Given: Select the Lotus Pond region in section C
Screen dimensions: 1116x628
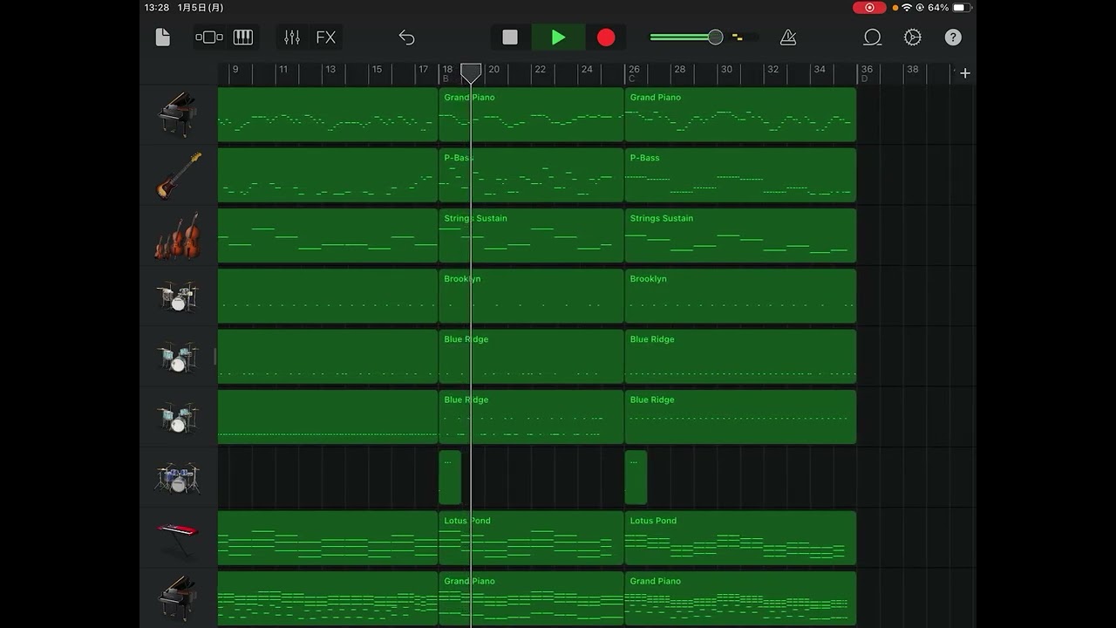Looking at the screenshot, I should tap(740, 538).
